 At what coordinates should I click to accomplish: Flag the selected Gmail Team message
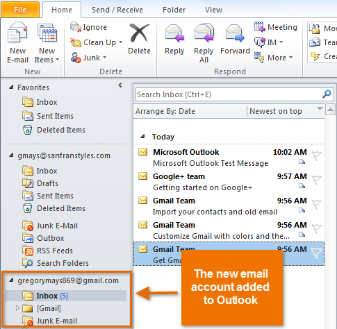[316, 253]
